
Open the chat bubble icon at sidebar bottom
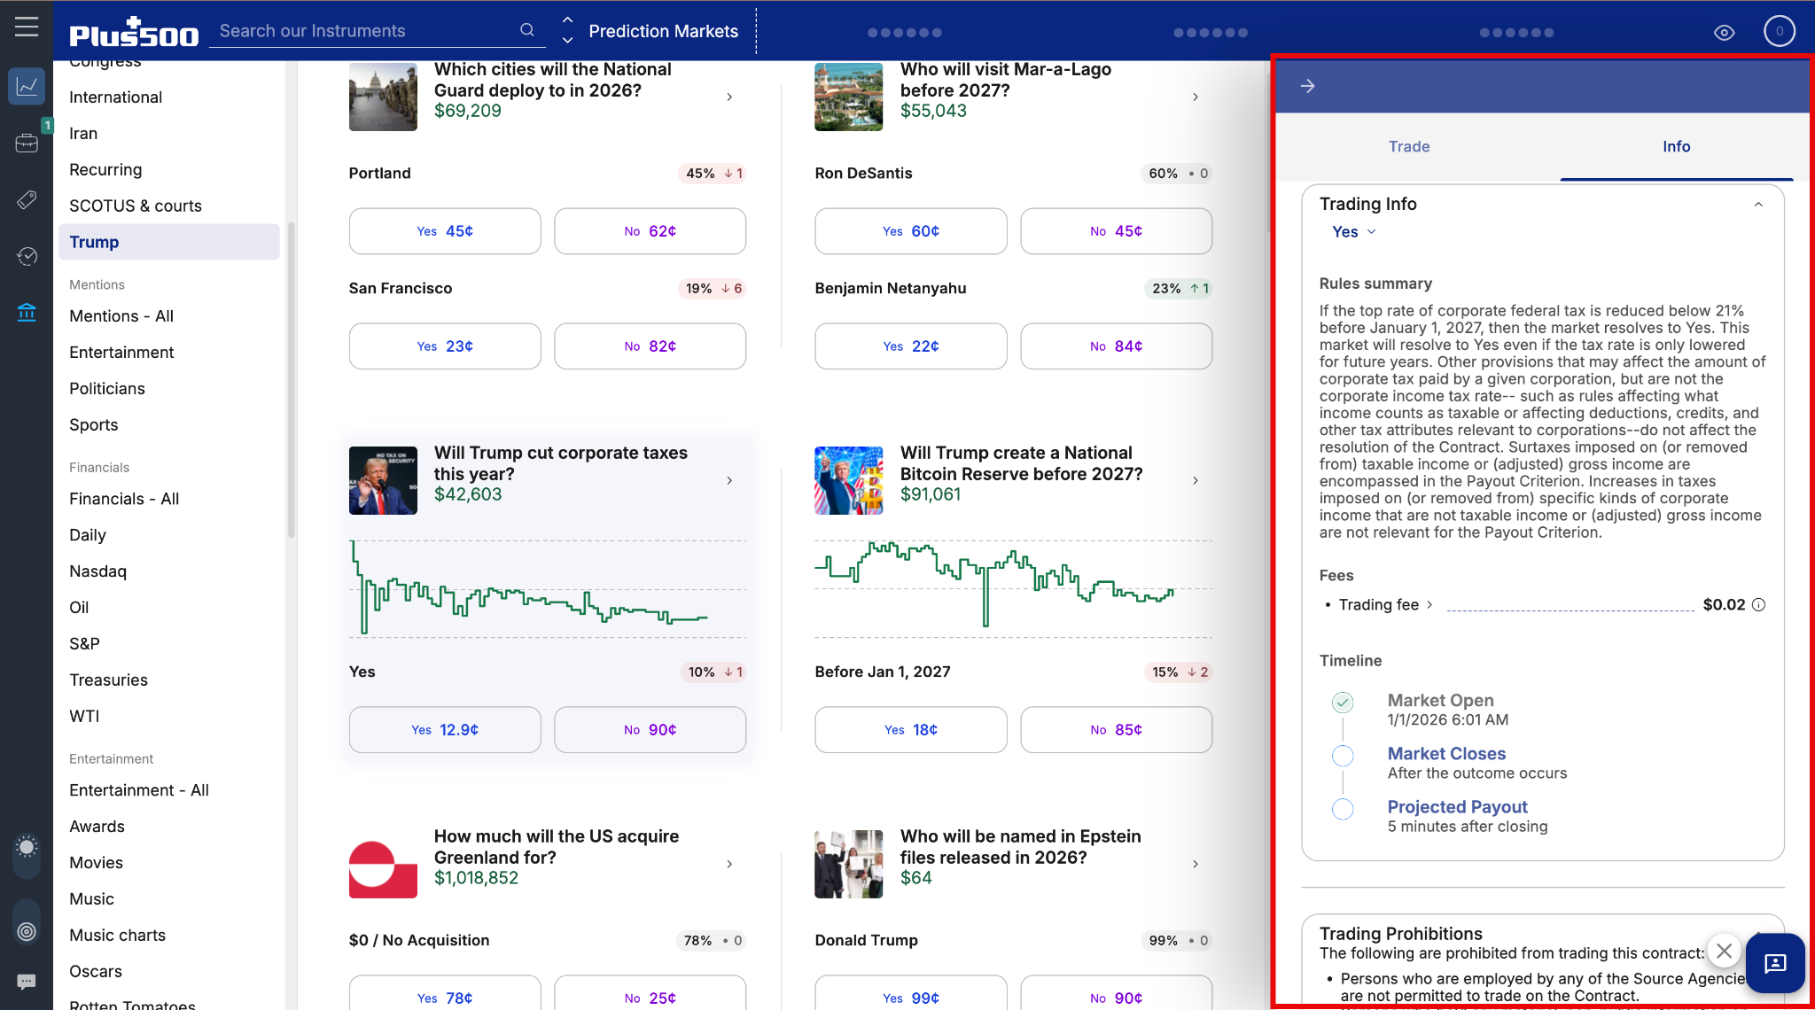click(27, 982)
